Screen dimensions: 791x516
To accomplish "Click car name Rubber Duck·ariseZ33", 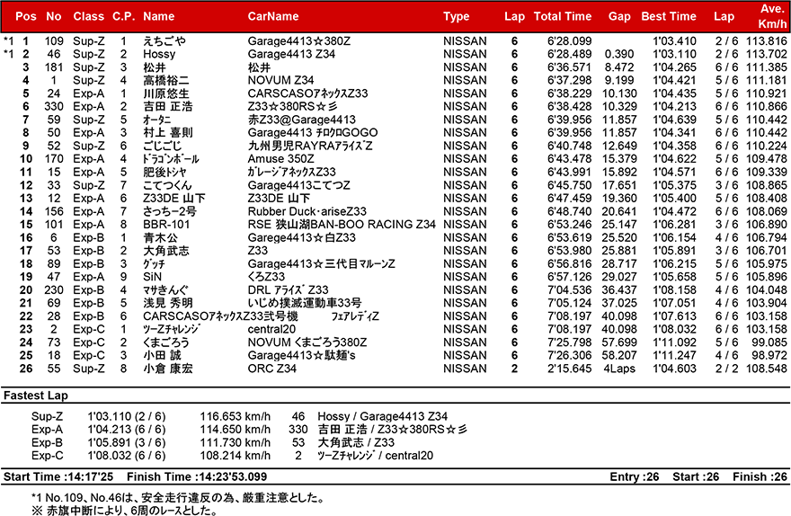I will pyautogui.click(x=307, y=211).
